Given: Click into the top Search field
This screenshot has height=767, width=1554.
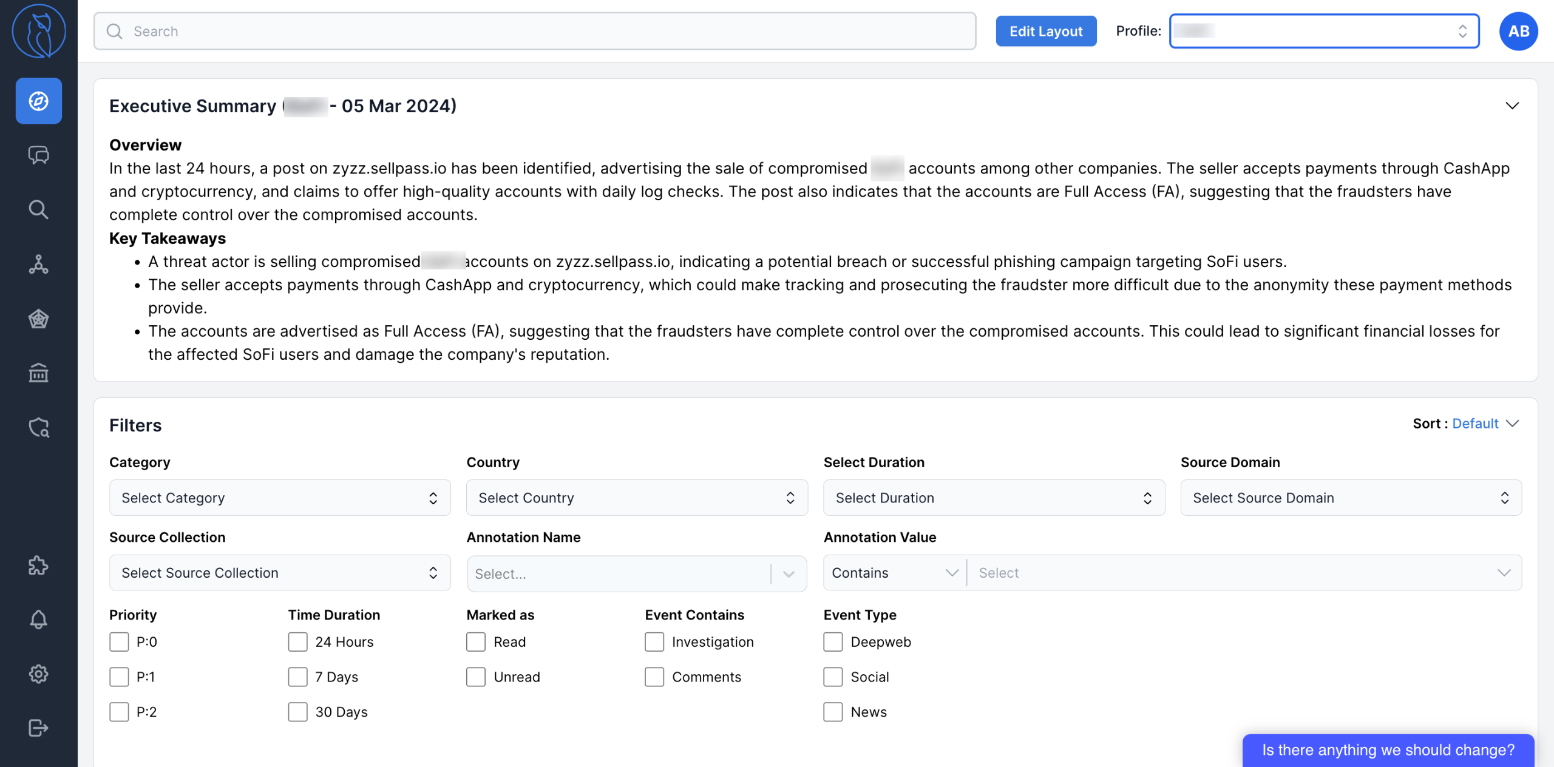Looking at the screenshot, I should (534, 31).
